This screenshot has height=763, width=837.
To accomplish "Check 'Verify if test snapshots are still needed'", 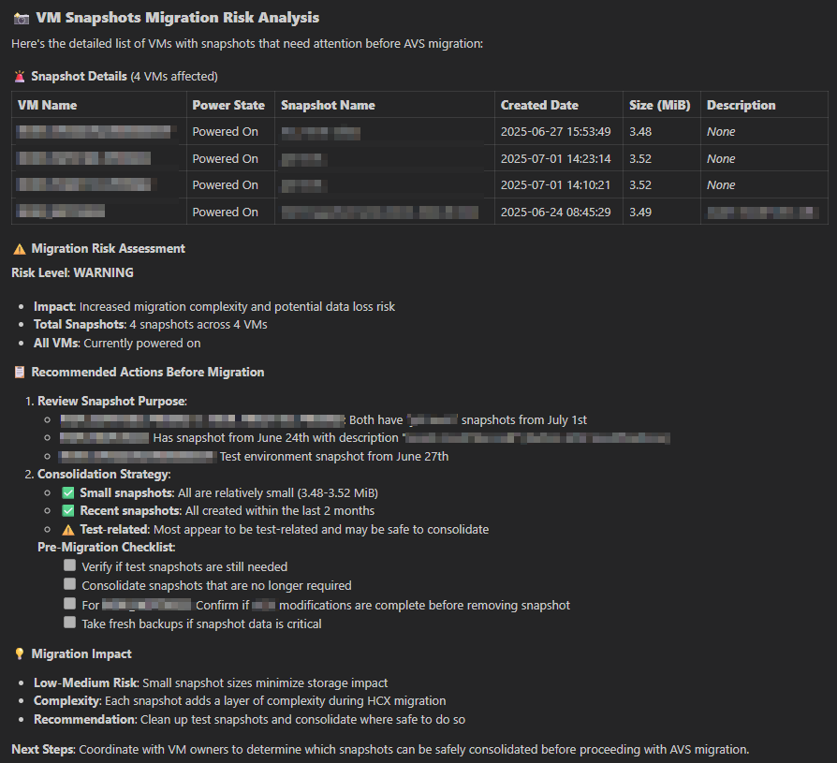I will tap(69, 565).
